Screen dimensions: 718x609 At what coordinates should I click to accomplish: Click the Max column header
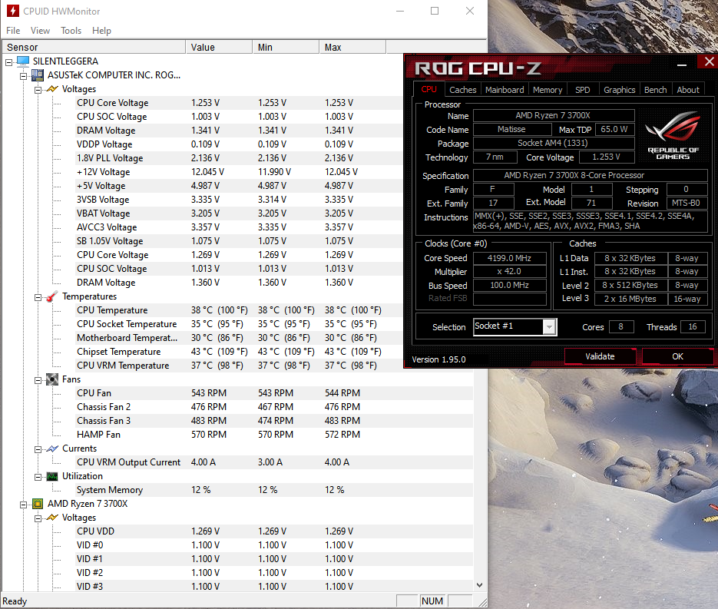352,47
